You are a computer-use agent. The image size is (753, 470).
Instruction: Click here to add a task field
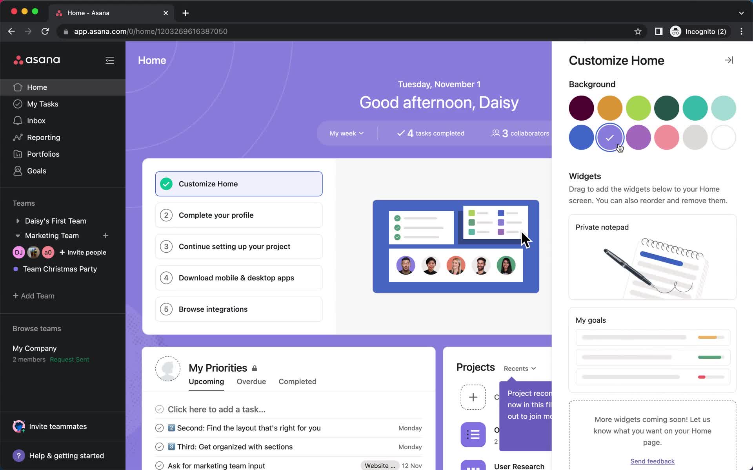point(216,409)
